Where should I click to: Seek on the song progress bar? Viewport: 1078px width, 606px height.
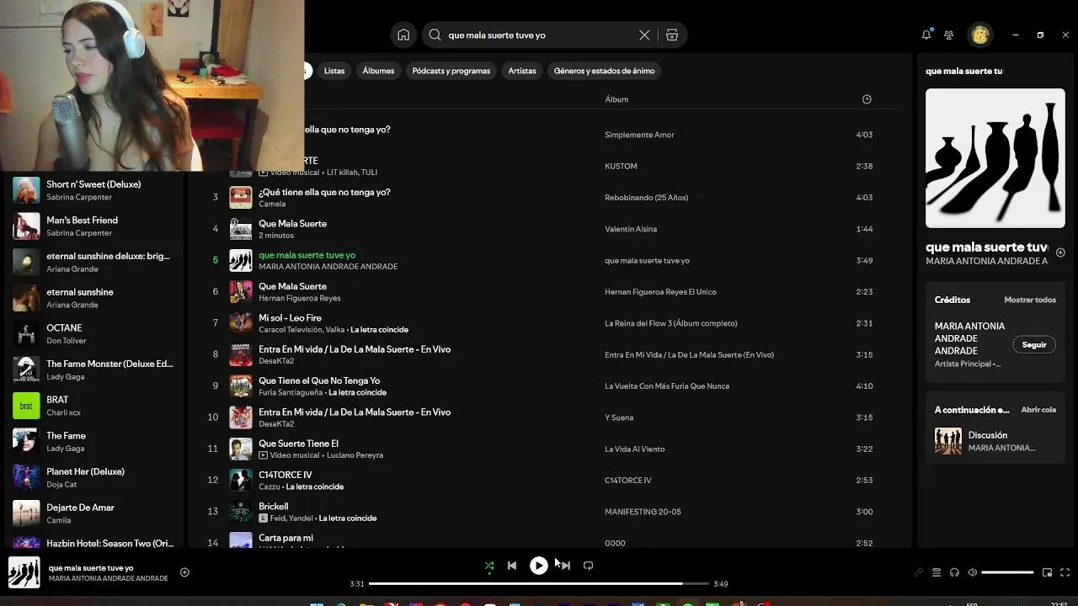tap(539, 583)
